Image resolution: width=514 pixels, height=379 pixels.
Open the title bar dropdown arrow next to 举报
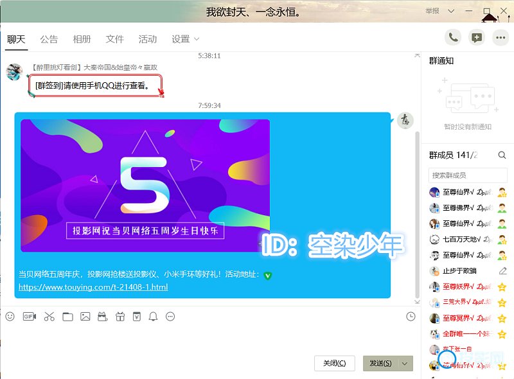451,12
